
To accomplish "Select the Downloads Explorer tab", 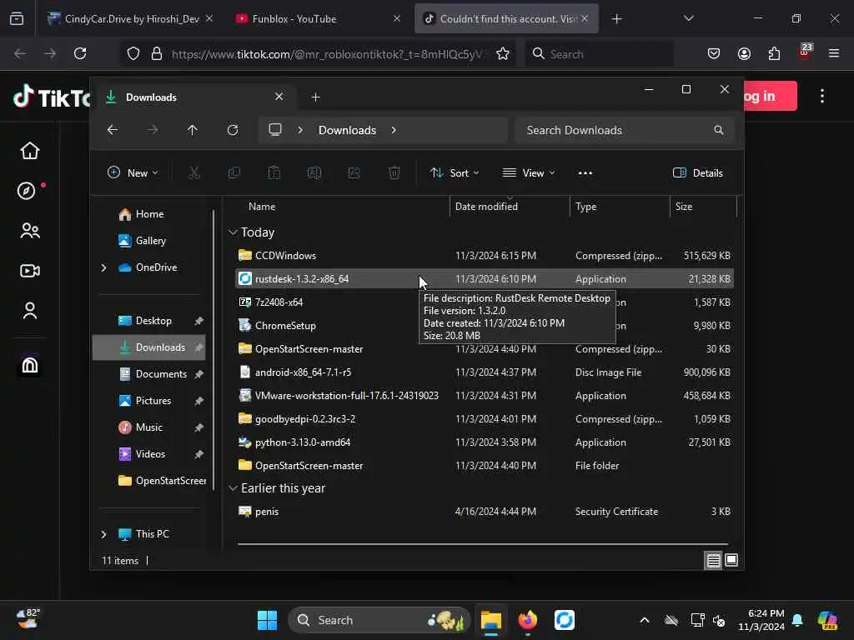I will (x=196, y=97).
